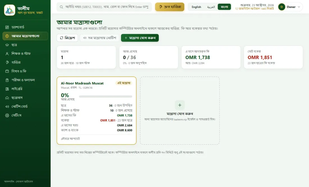Click the মাদ্রাসা count summary card
309x187 pixels.
86,57
